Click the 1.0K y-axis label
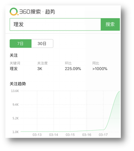134x151 pixels. click(x=16, y=132)
